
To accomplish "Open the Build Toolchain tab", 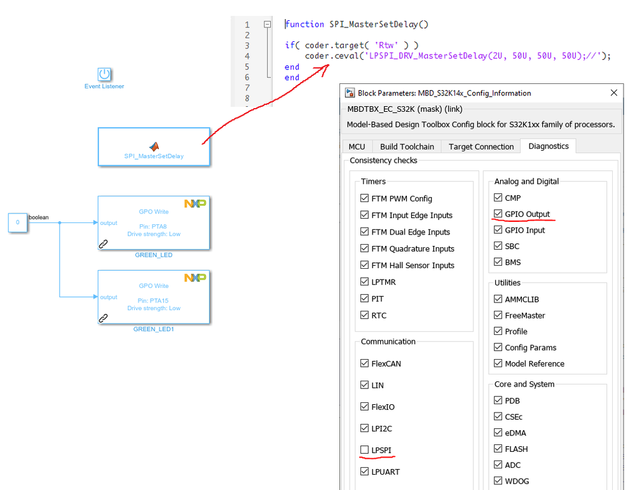I will [x=407, y=147].
